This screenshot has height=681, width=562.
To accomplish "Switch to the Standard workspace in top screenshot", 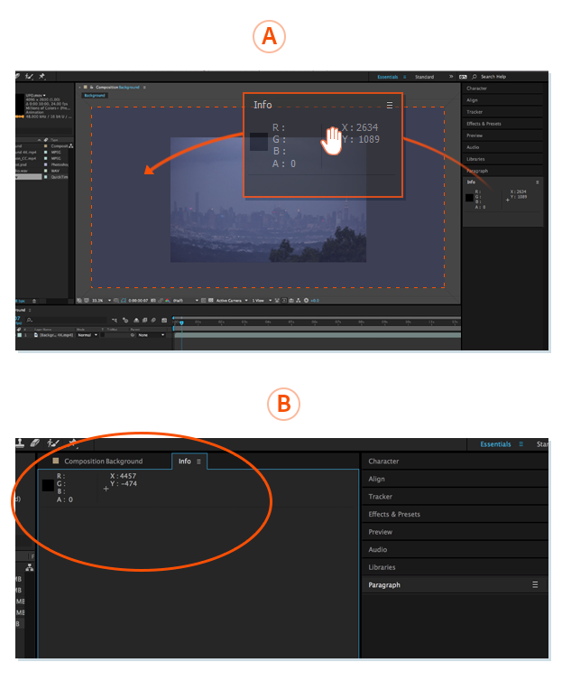I will tap(424, 77).
